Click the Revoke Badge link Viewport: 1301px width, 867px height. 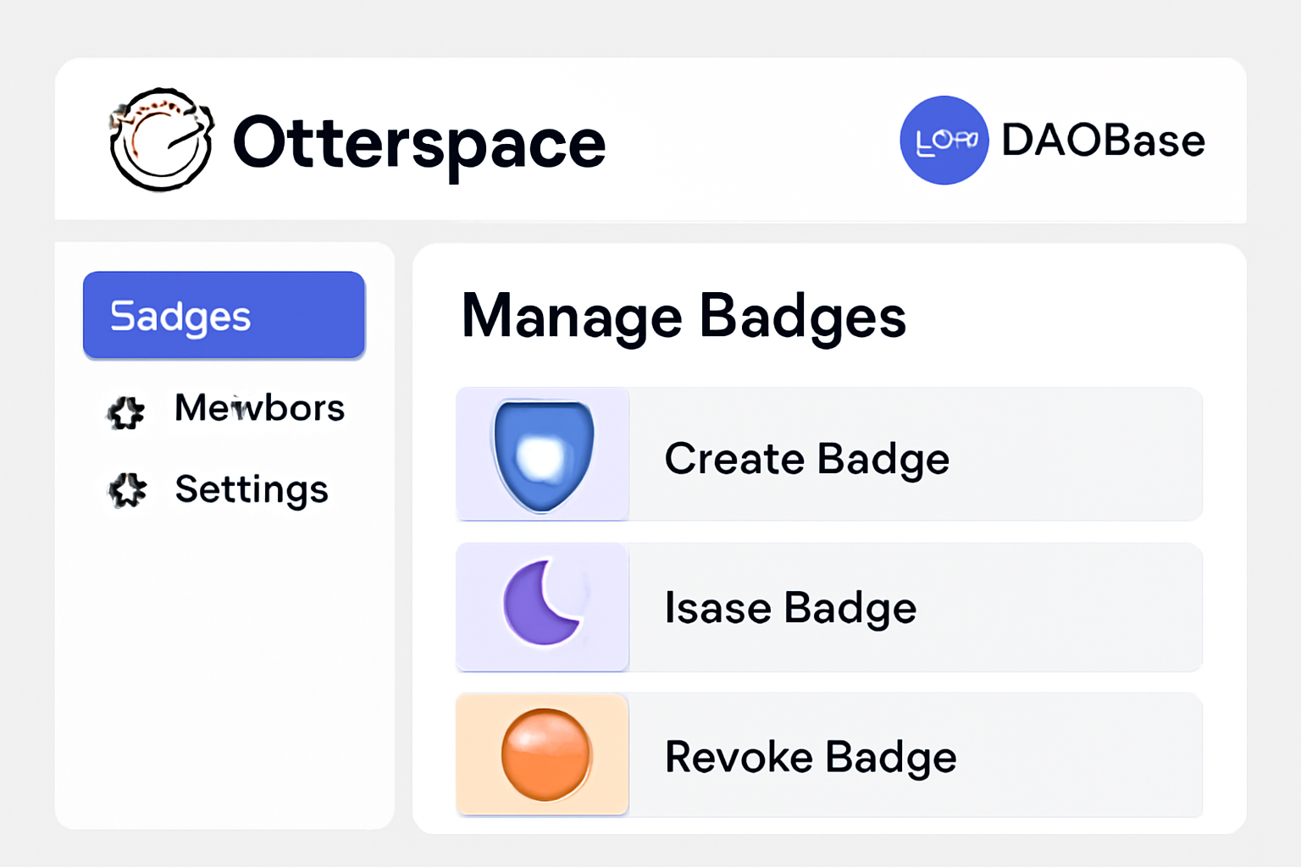click(x=810, y=756)
